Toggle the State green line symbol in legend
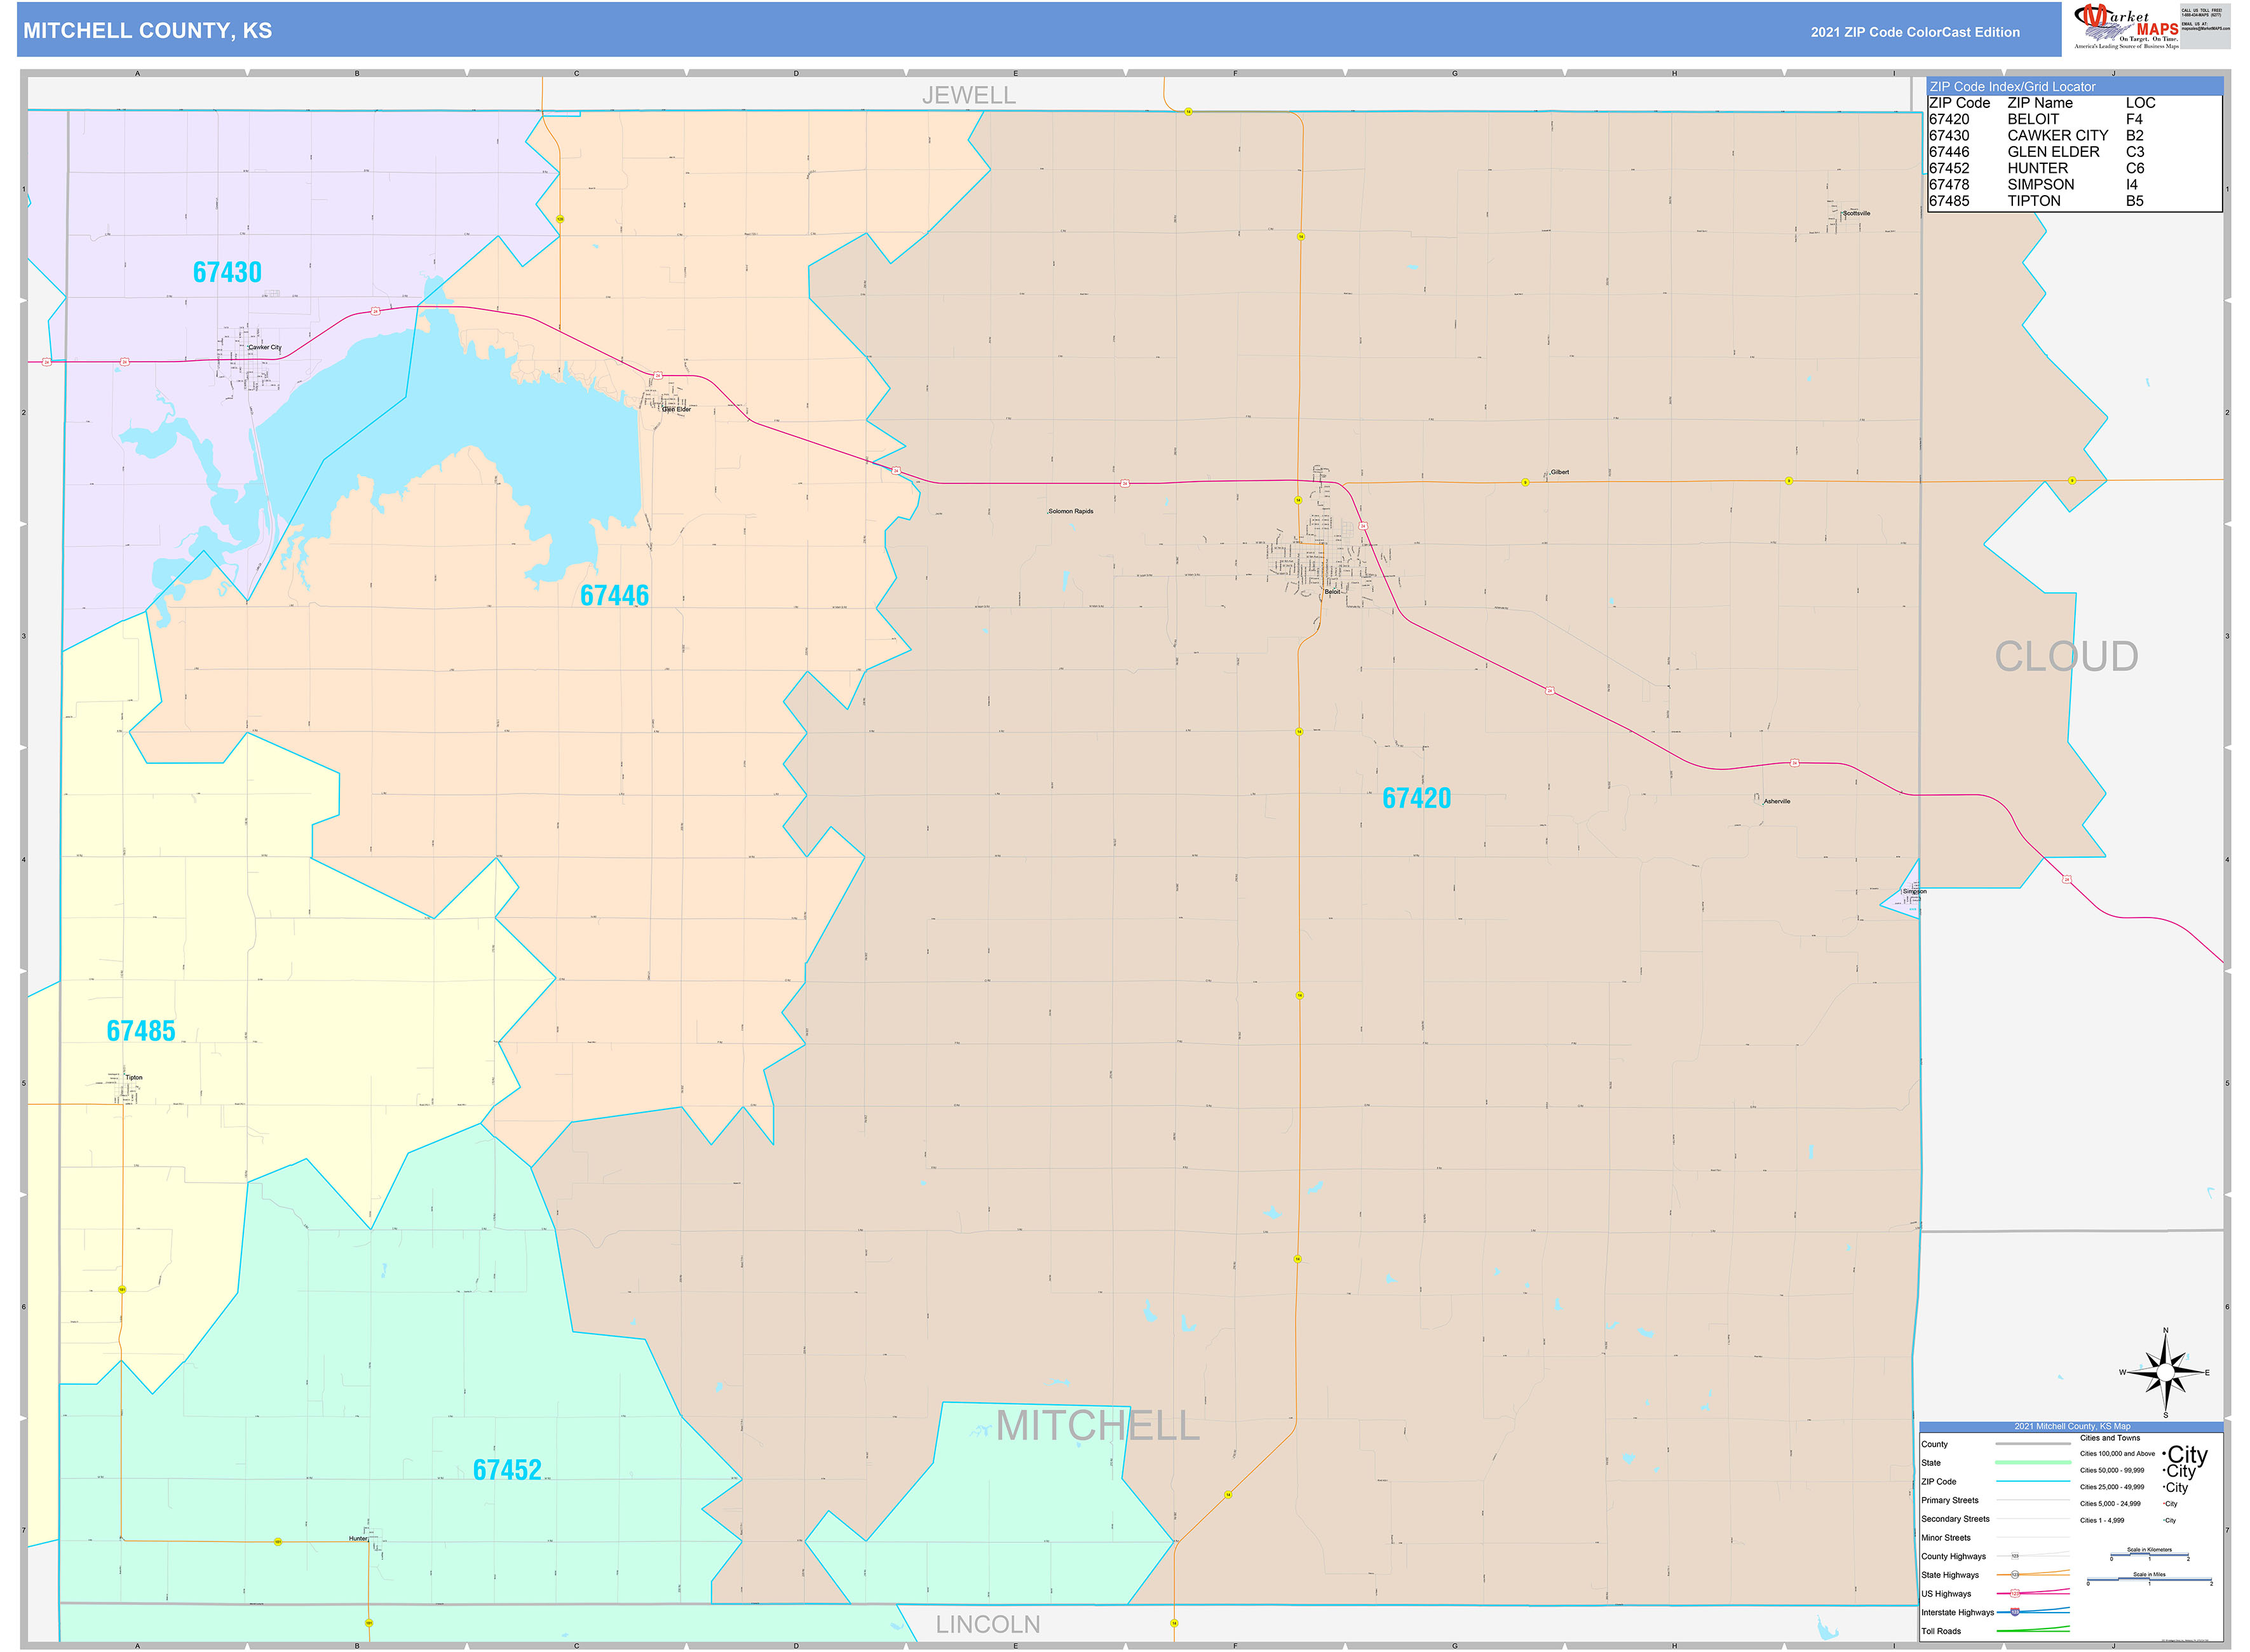Image resolution: width=2250 pixels, height=1652 pixels. tap(2033, 1463)
